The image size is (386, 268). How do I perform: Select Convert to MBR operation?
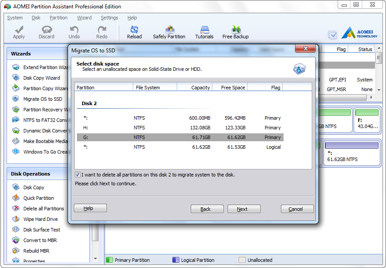pos(35,240)
